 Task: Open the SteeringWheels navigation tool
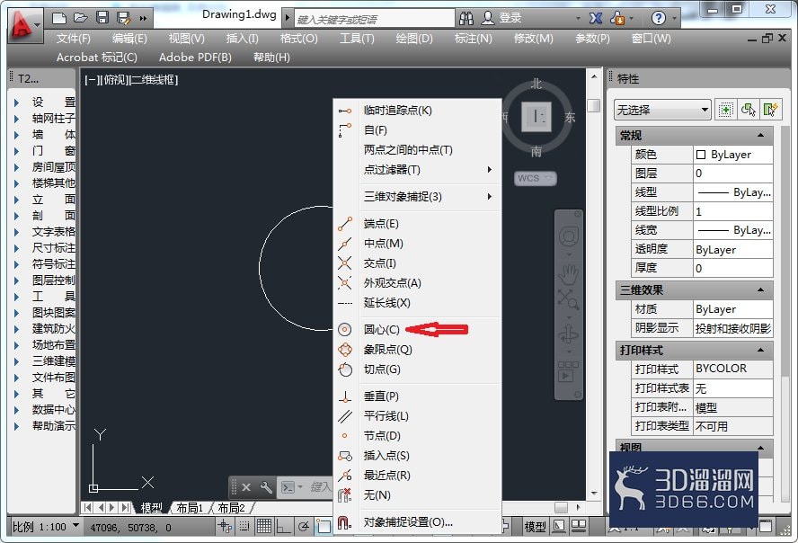coord(569,236)
